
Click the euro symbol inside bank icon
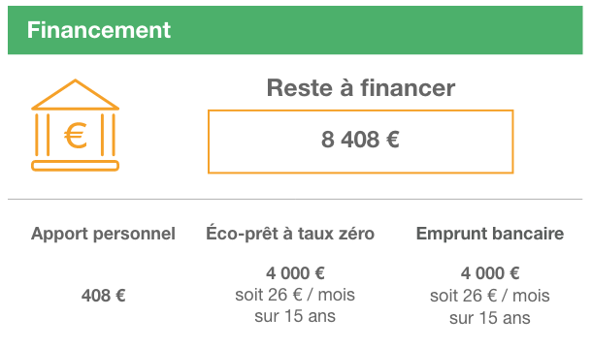(x=76, y=136)
